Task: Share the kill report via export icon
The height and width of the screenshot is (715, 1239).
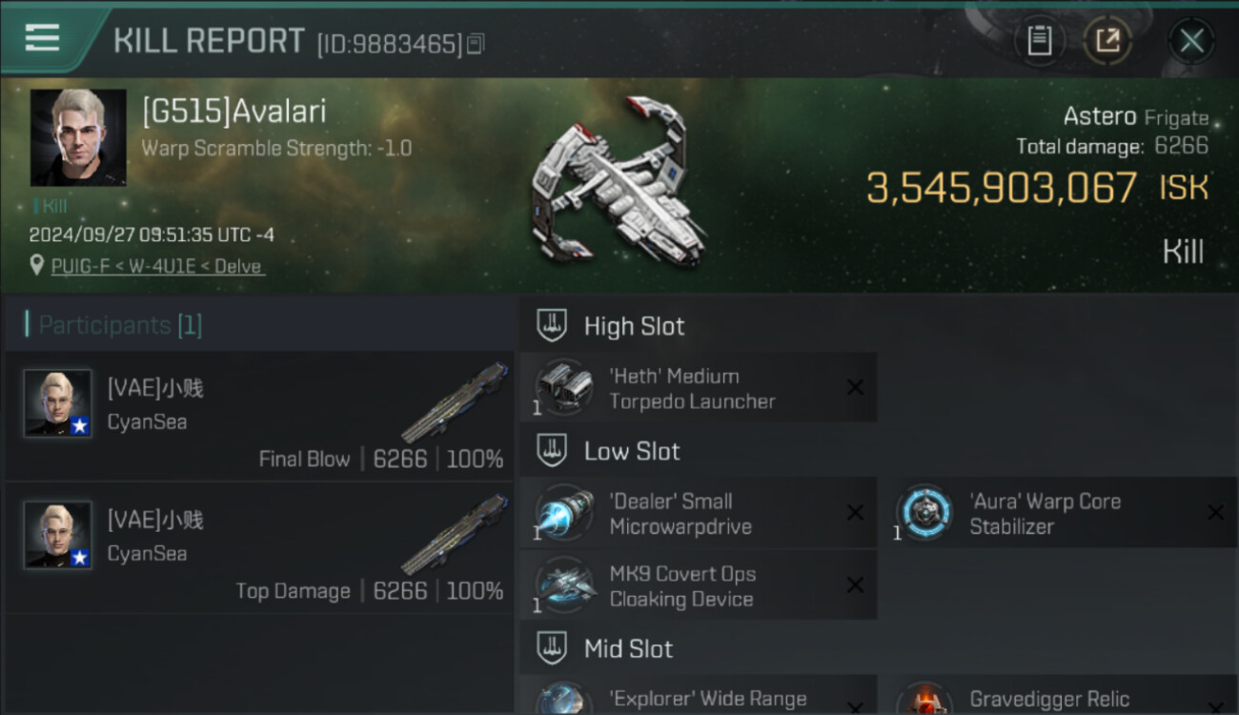Action: point(1107,41)
